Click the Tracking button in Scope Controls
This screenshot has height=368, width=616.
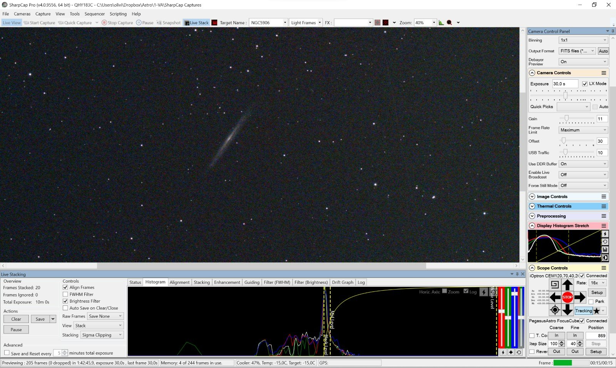click(x=583, y=311)
